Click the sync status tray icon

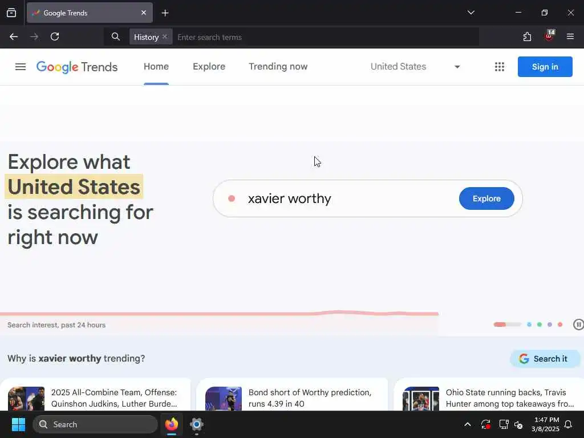tap(485, 424)
